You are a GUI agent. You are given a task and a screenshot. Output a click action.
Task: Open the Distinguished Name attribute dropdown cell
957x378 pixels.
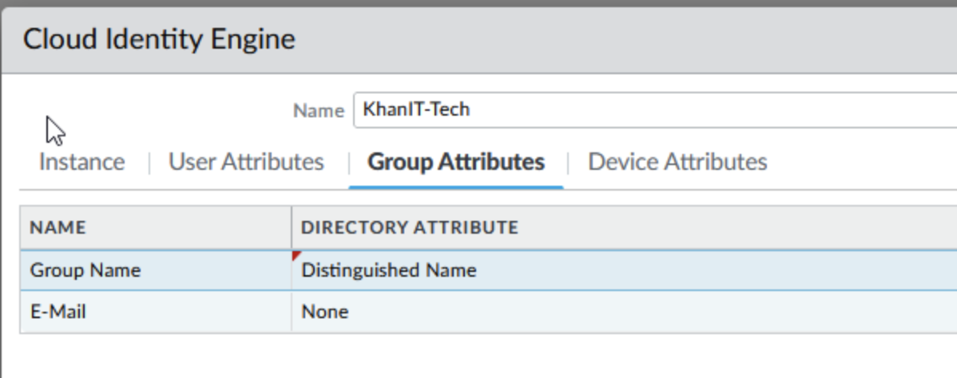(389, 270)
